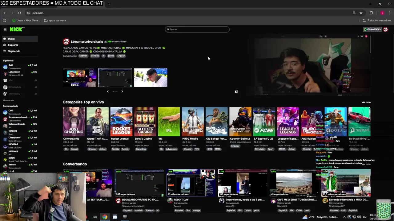Screen dimensions: 394x221
Task: Select the third carousel stream thumbnail
Action: point(151,78)
